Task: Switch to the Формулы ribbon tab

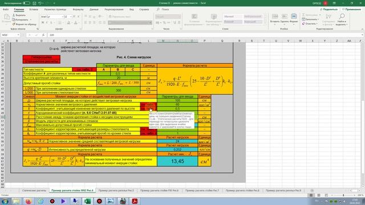Action: pyautogui.click(x=78, y=10)
